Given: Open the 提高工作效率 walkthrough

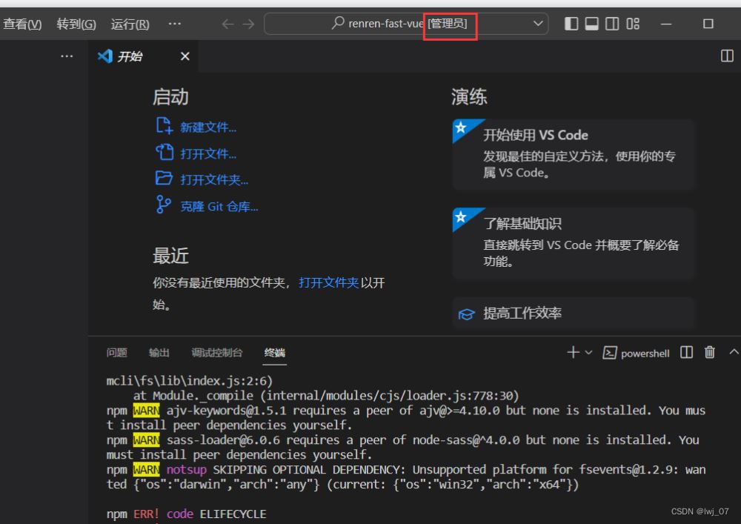Looking at the screenshot, I should [574, 313].
